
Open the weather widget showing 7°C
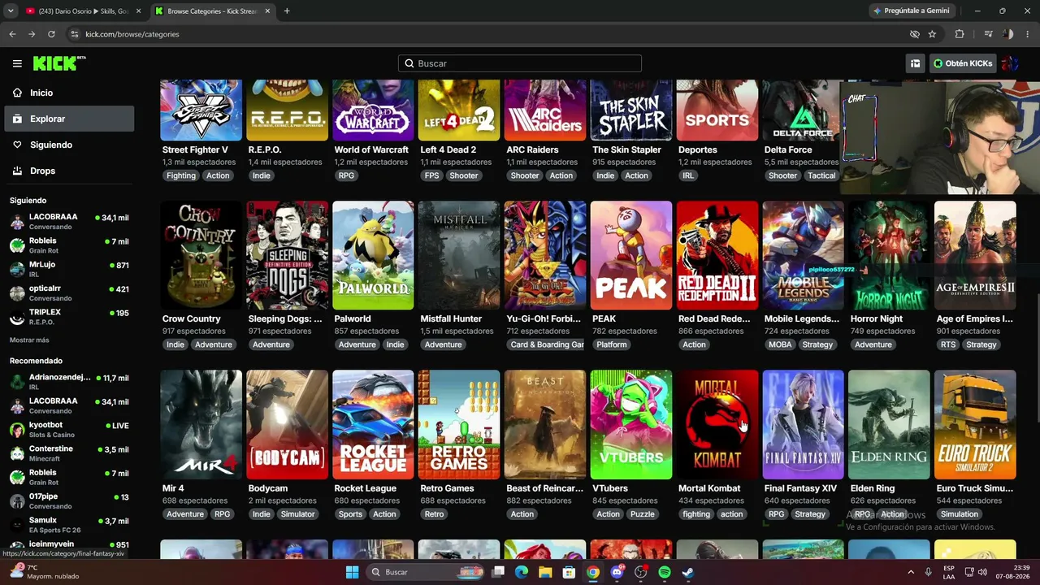pos(45,572)
